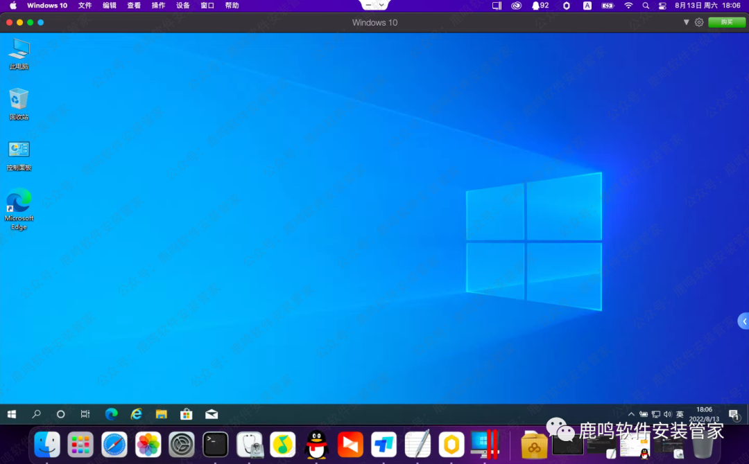Open Windows Action Center notifications

coord(734,415)
